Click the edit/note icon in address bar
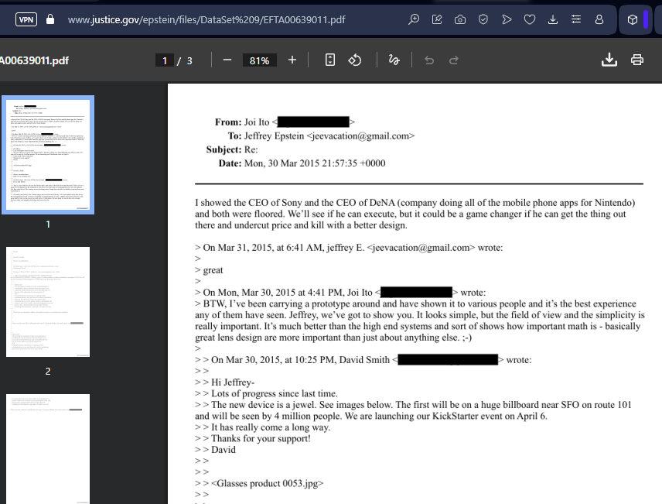The image size is (662, 504). [437, 19]
